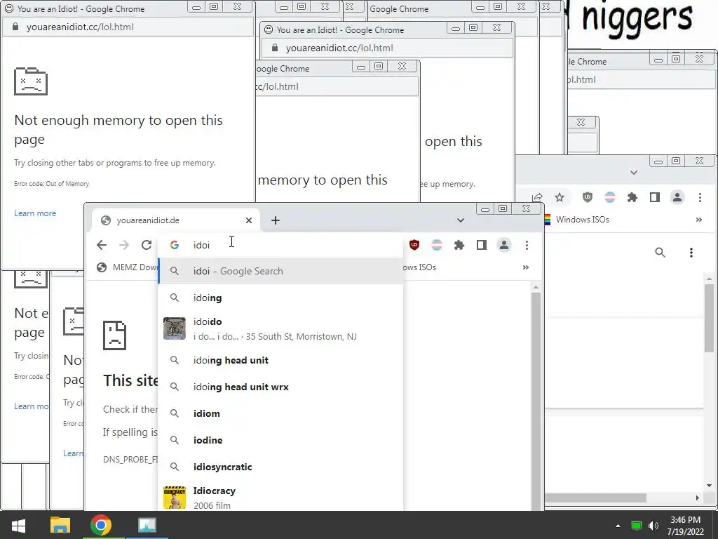Toggle the side panel in front window
This screenshot has width=718, height=539.
481,245
